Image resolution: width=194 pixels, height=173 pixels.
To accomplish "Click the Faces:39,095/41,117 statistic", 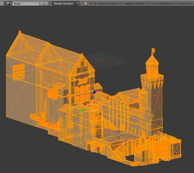I will point(164,4).
